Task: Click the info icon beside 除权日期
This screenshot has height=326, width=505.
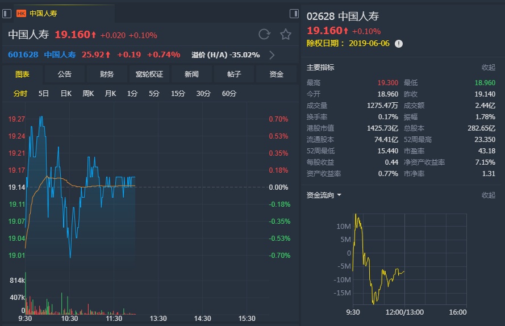Action: (399, 44)
